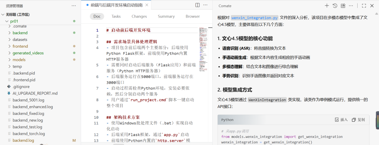Open the modified backend.log file
The height and width of the screenshot is (145, 379).
pos(23,140)
